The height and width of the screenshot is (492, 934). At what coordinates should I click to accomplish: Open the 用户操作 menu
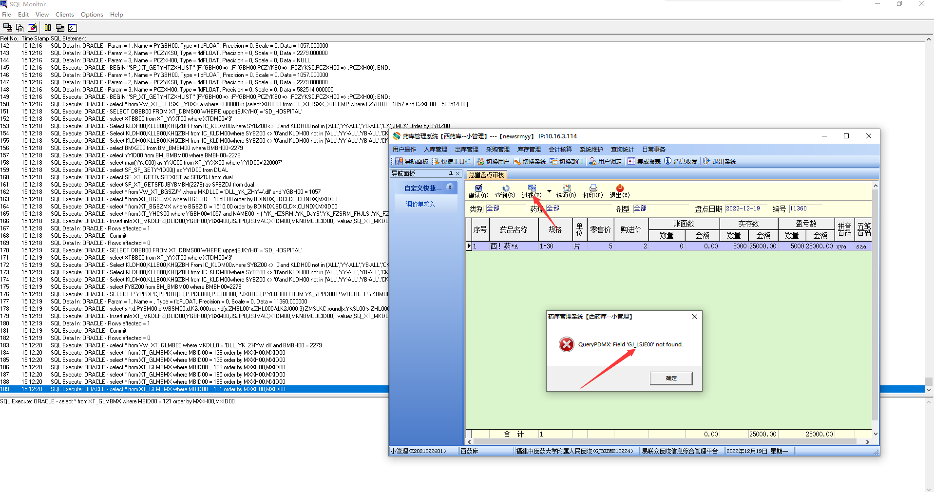pyautogui.click(x=404, y=150)
